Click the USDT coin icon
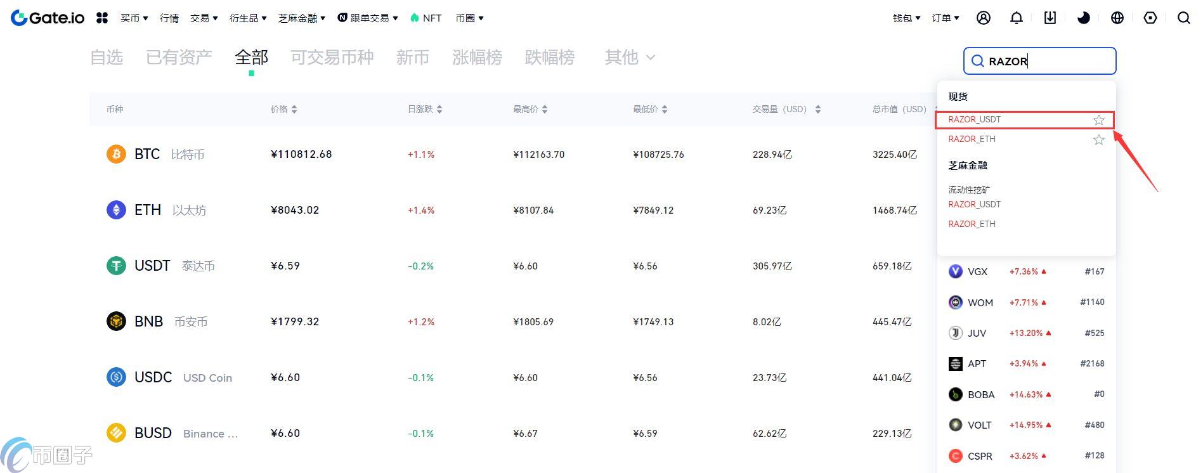Screen dimensions: 1203x473 pos(116,266)
